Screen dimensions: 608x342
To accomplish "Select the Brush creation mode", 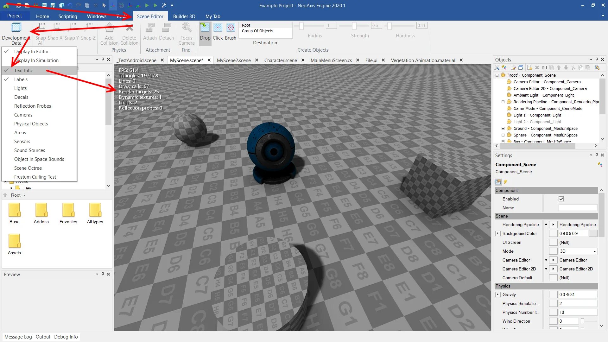I will (231, 28).
